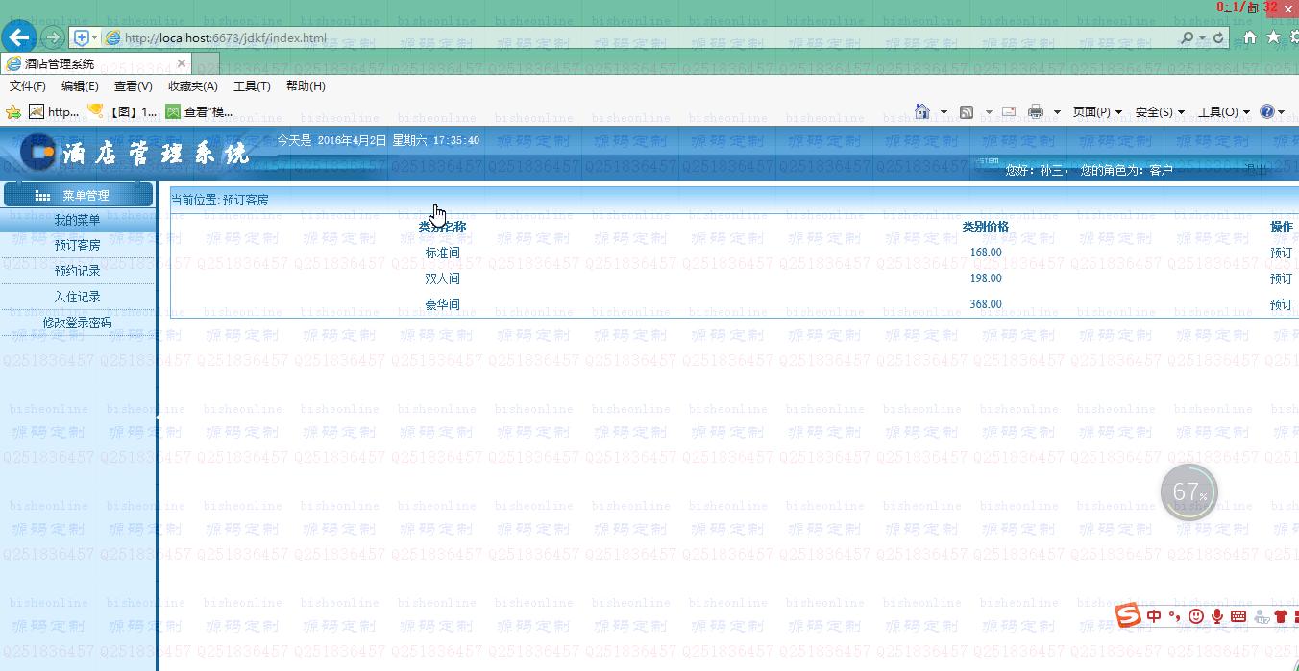Open 入住记录 in the sidebar
1299x671 pixels.
point(77,297)
